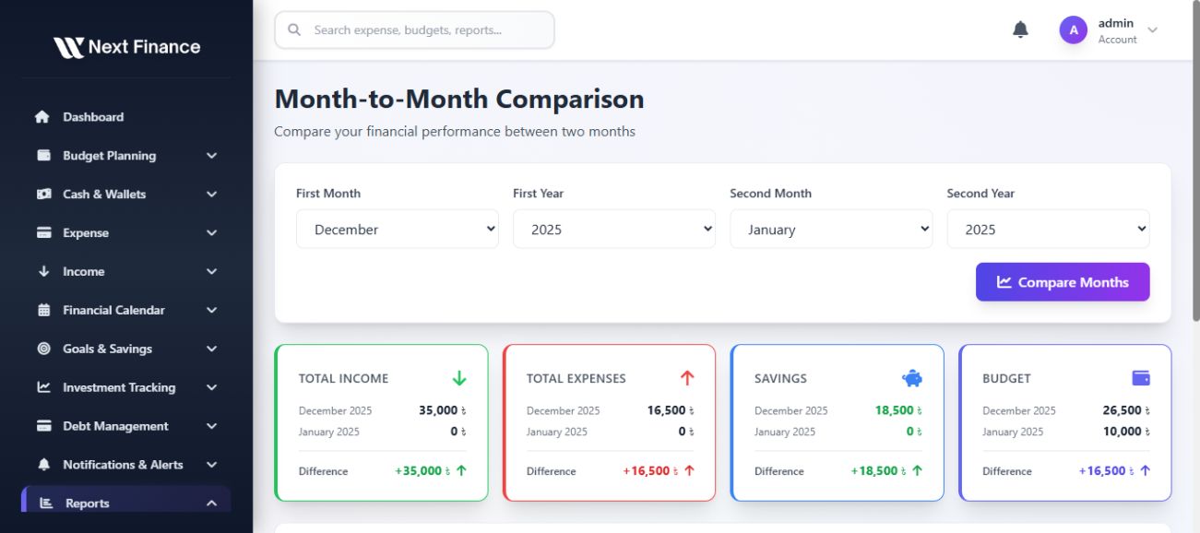This screenshot has width=1200, height=533.
Task: Click the search expense input field
Action: pyautogui.click(x=424, y=30)
